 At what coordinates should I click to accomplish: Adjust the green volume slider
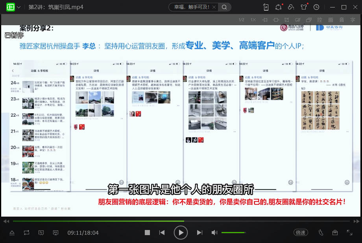point(233,233)
